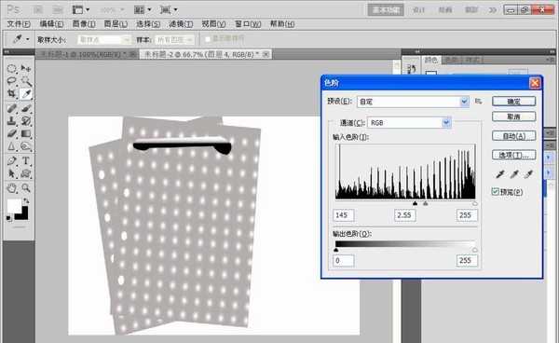Open the 滤镜 menu
This screenshot has width=559, height=343.
coord(181,24)
